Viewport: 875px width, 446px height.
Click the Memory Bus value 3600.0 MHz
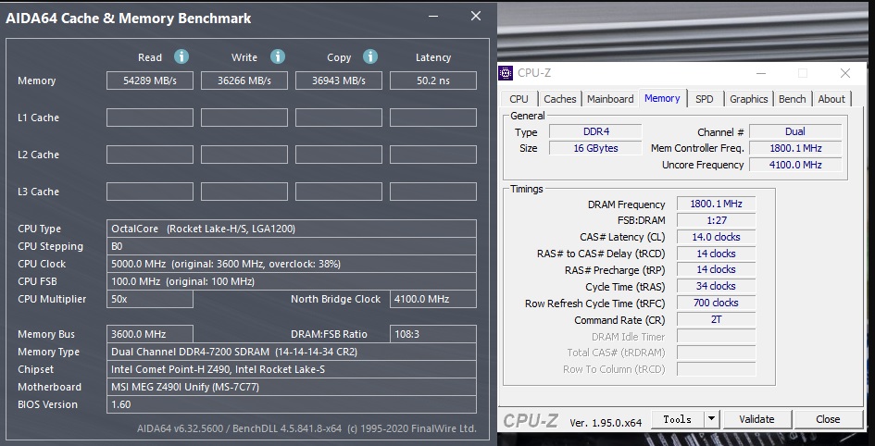point(150,334)
